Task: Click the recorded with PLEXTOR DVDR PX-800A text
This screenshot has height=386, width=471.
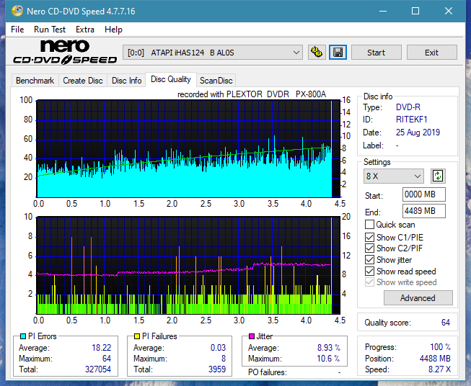Action: click(252, 94)
